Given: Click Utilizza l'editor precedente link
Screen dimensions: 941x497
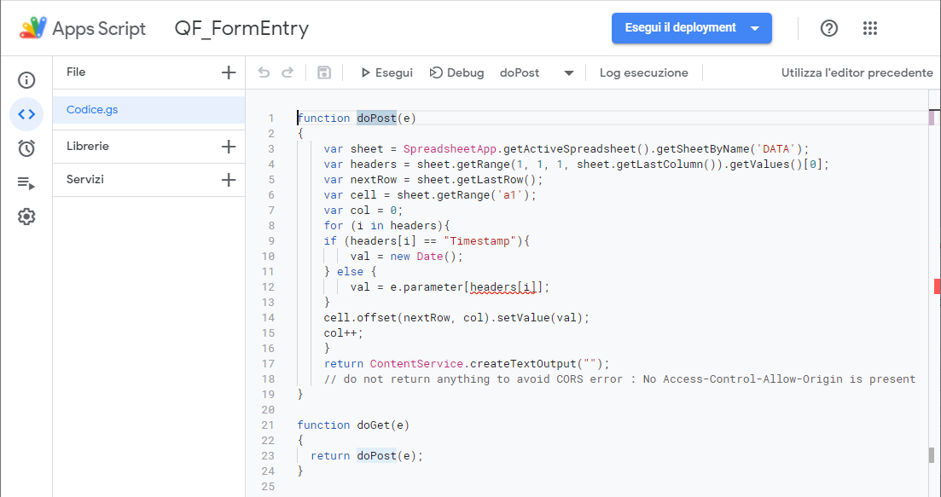Looking at the screenshot, I should 857,72.
